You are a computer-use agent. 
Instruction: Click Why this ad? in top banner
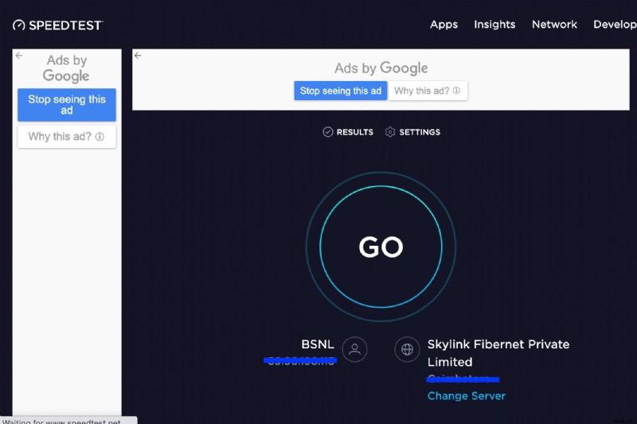click(428, 91)
